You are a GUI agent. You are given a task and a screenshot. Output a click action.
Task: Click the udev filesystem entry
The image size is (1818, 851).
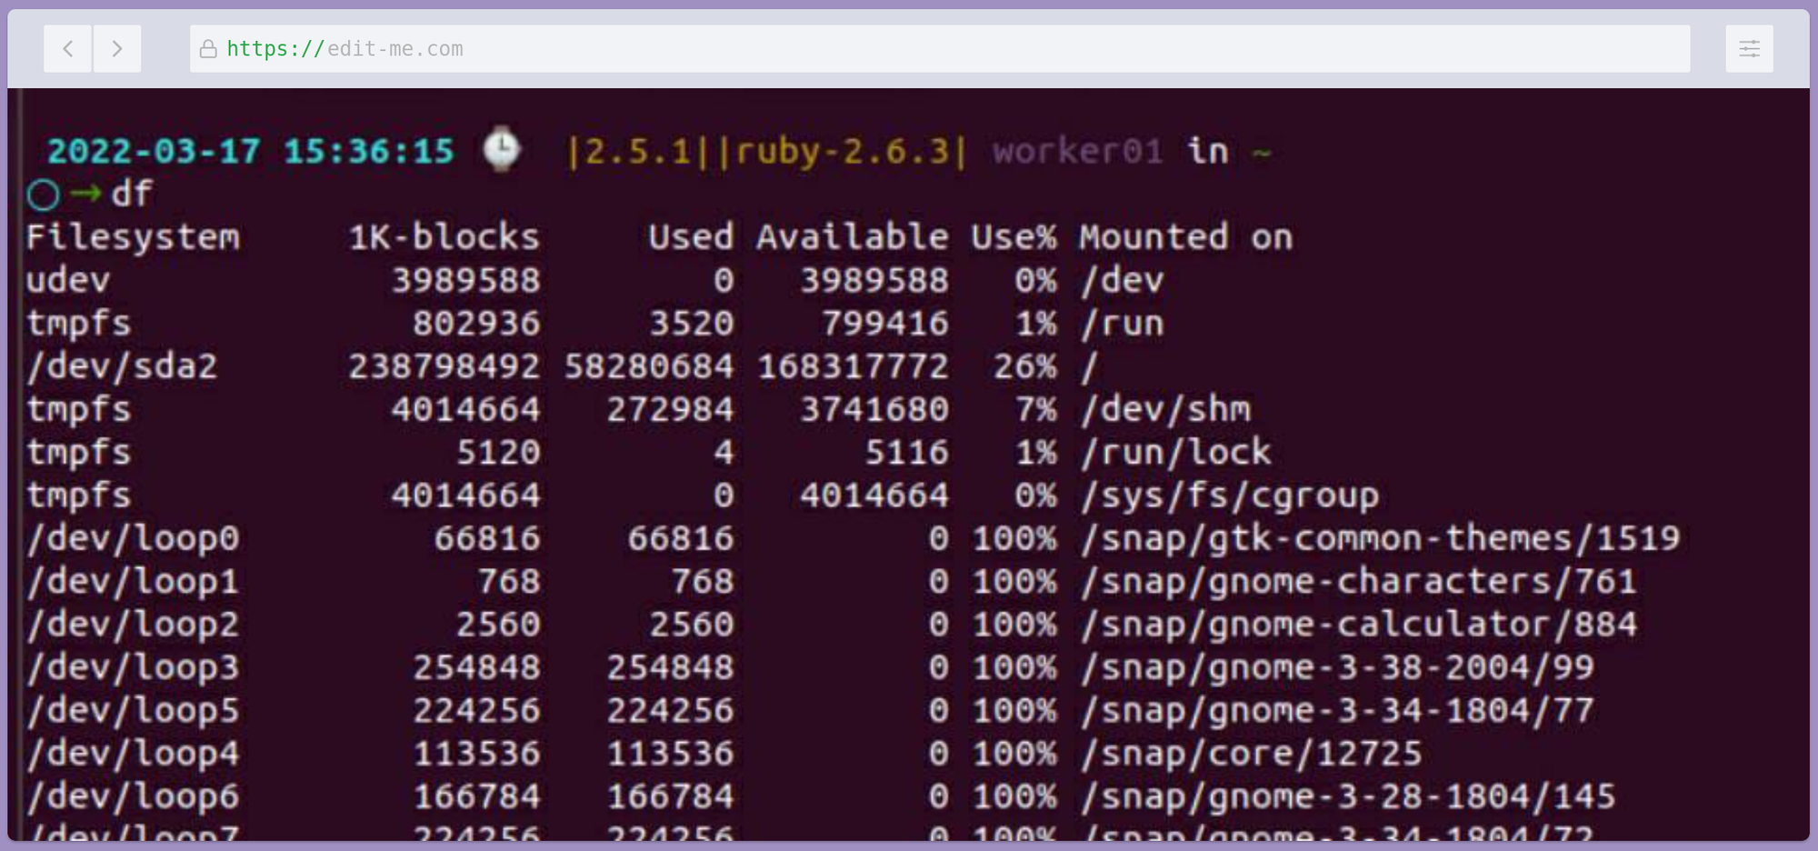[68, 280]
